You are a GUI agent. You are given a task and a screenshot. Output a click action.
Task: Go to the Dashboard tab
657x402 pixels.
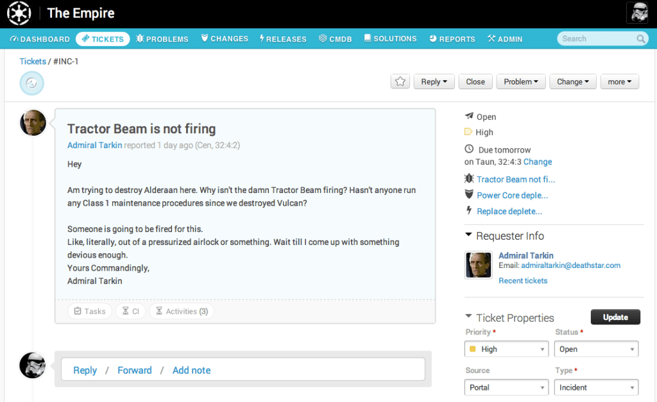tap(40, 39)
